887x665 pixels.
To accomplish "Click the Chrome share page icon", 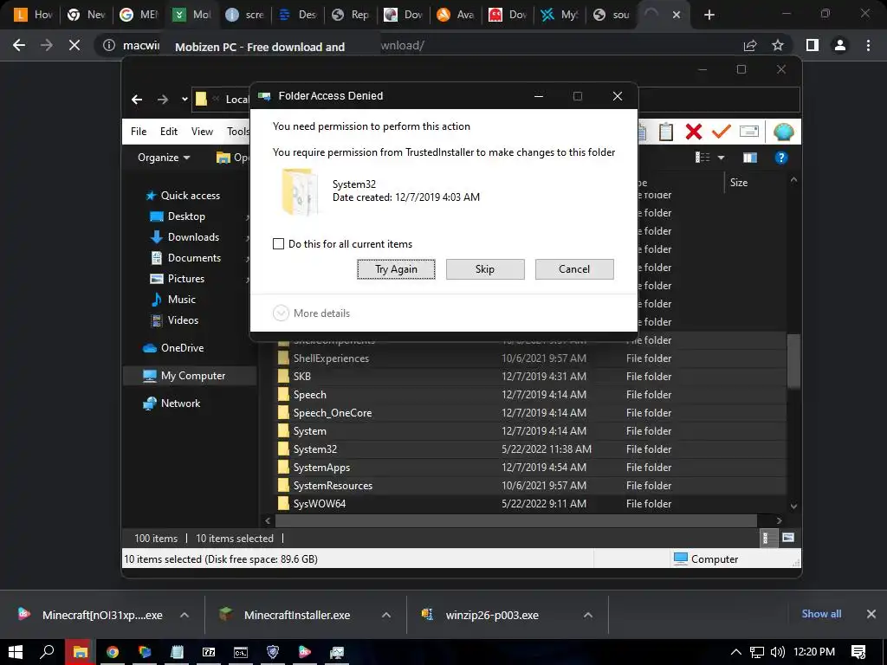I will tap(750, 45).
